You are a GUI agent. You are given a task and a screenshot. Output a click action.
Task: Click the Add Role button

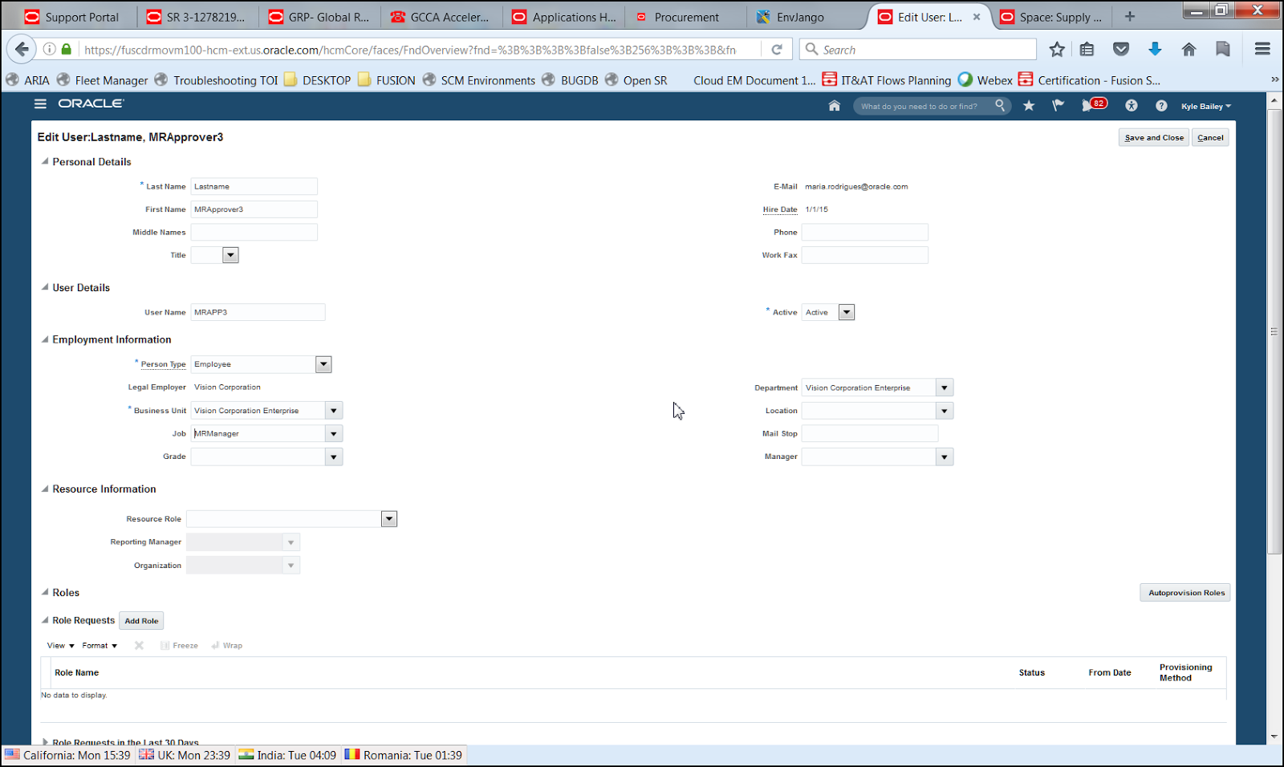coord(141,620)
